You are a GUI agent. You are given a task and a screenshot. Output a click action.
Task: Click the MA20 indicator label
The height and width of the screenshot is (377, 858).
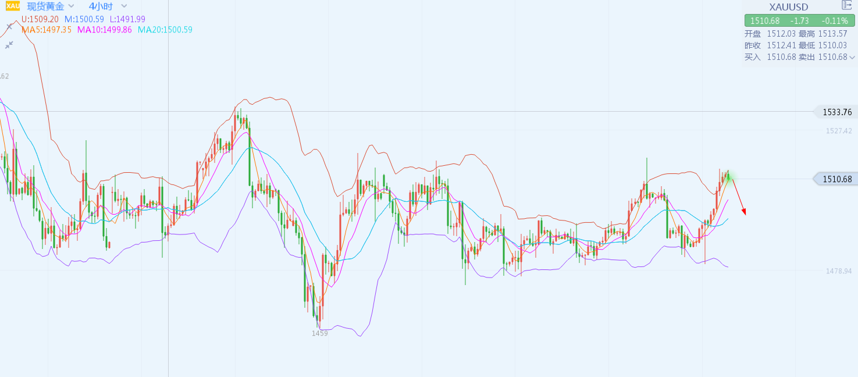[165, 30]
